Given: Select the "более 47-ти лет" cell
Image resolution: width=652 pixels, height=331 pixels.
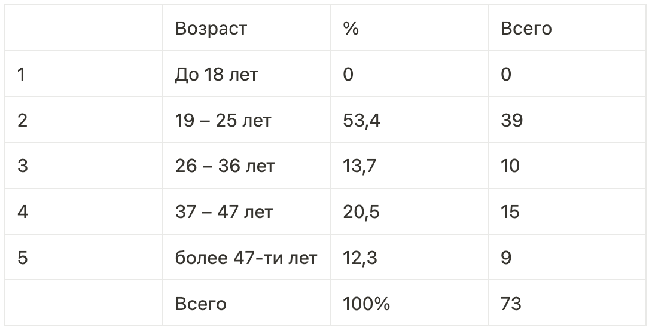Looking at the screenshot, I should [x=246, y=258].
